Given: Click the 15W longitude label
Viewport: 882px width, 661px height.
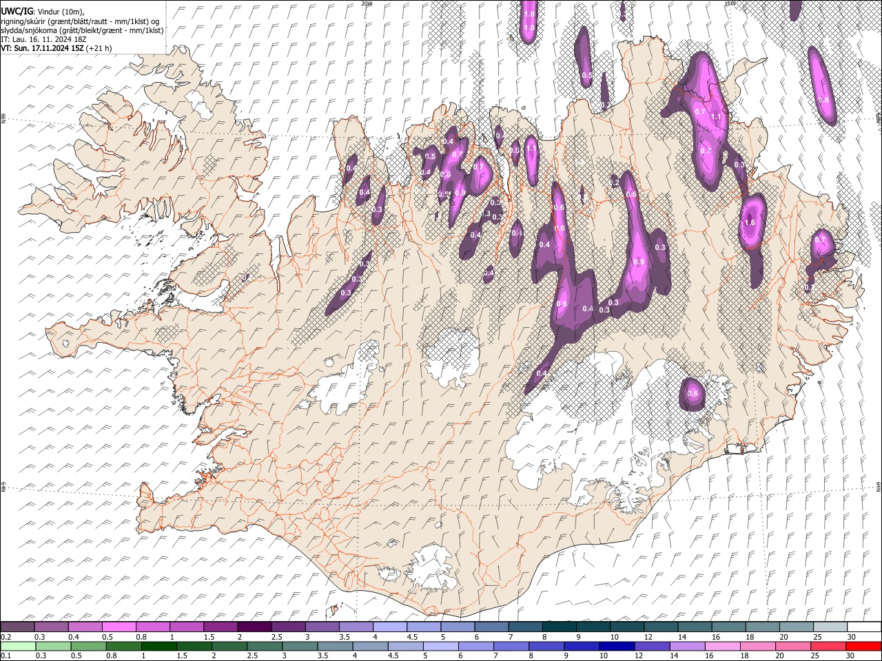Looking at the screenshot, I should [x=729, y=3].
